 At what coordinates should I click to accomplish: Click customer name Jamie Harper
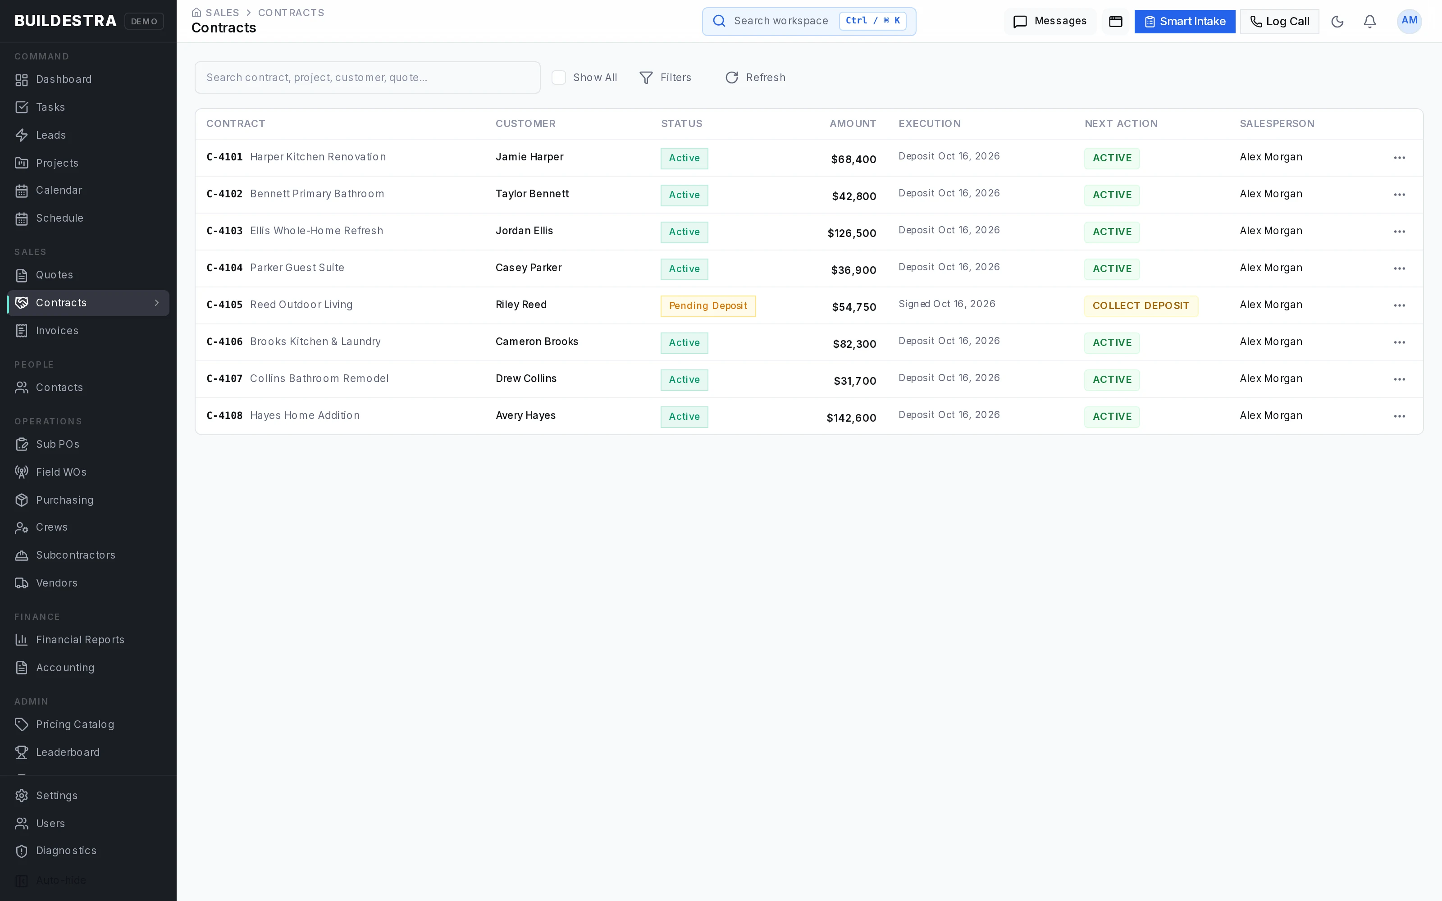529,157
